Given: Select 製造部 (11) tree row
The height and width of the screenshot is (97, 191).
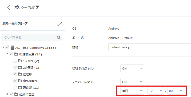Looking at the screenshot, I should 31,88.
